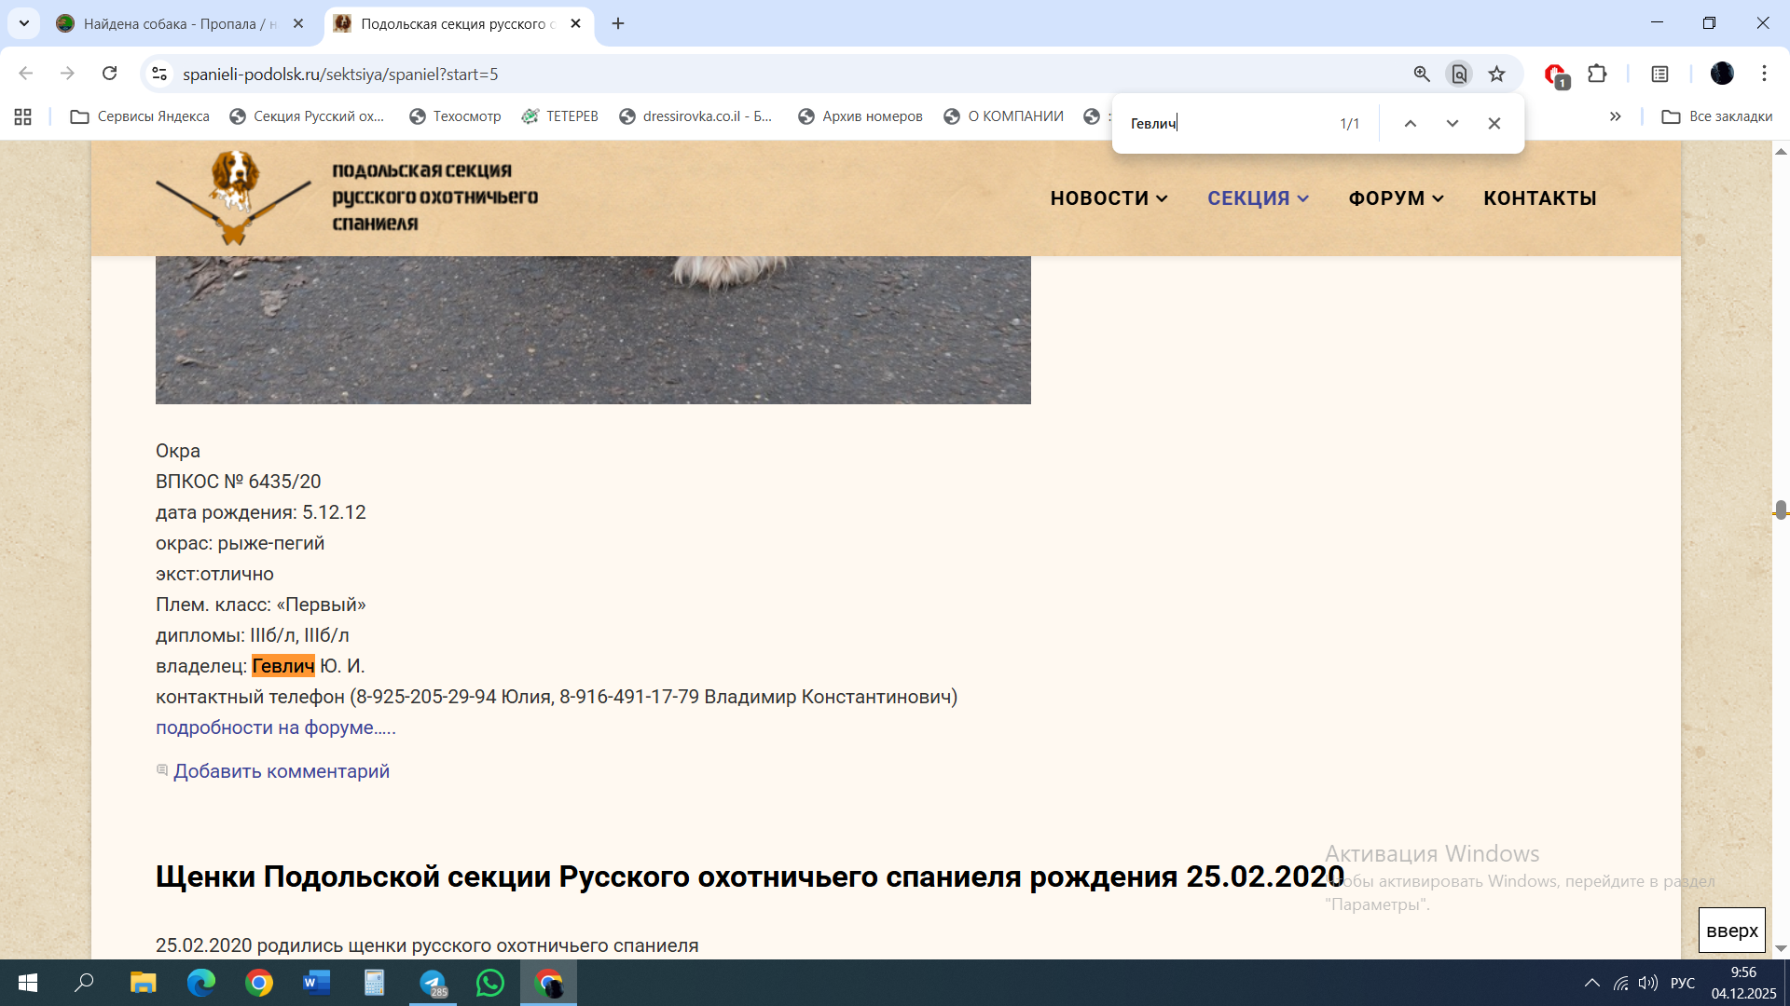
Task: Bookmark this page with star icon
Action: pyautogui.click(x=1496, y=74)
